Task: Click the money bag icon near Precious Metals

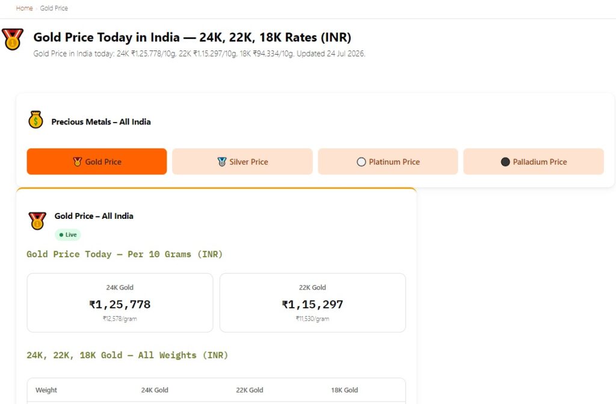Action: (x=35, y=120)
